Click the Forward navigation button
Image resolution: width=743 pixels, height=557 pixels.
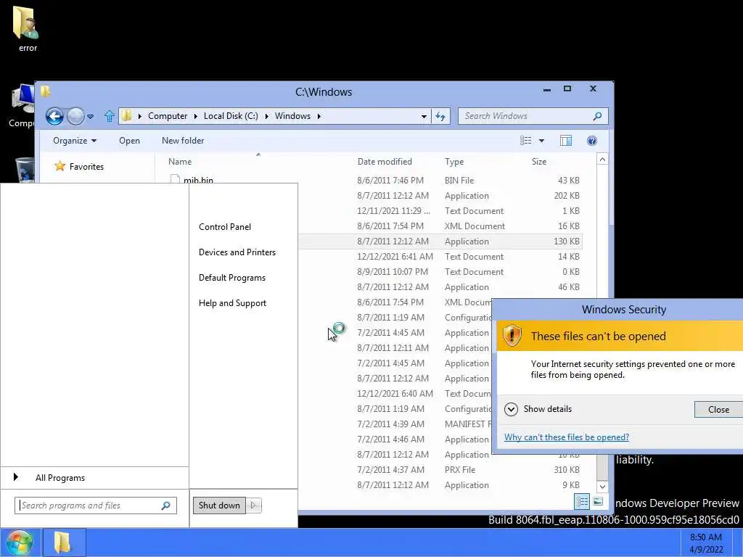point(75,116)
